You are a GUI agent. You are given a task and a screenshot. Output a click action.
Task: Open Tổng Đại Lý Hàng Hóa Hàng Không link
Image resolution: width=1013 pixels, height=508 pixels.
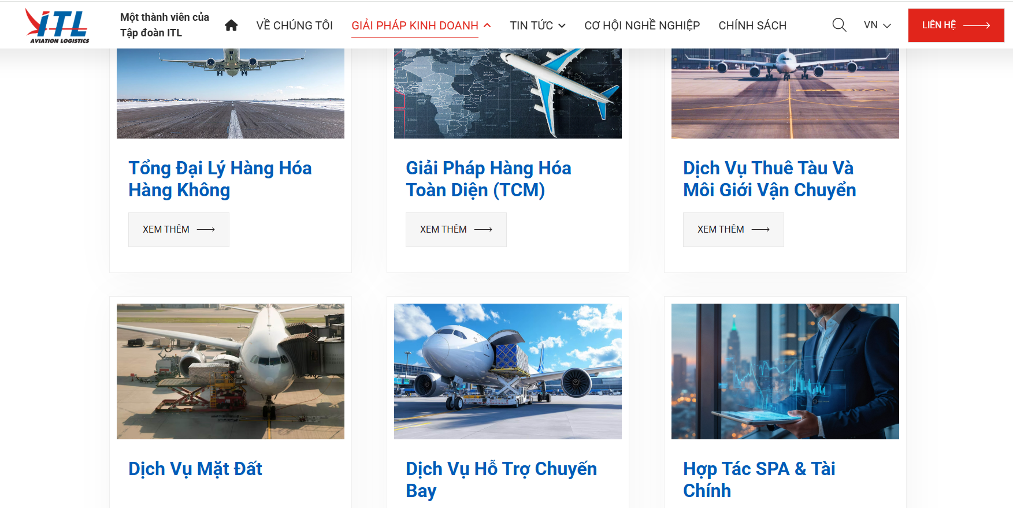point(220,179)
